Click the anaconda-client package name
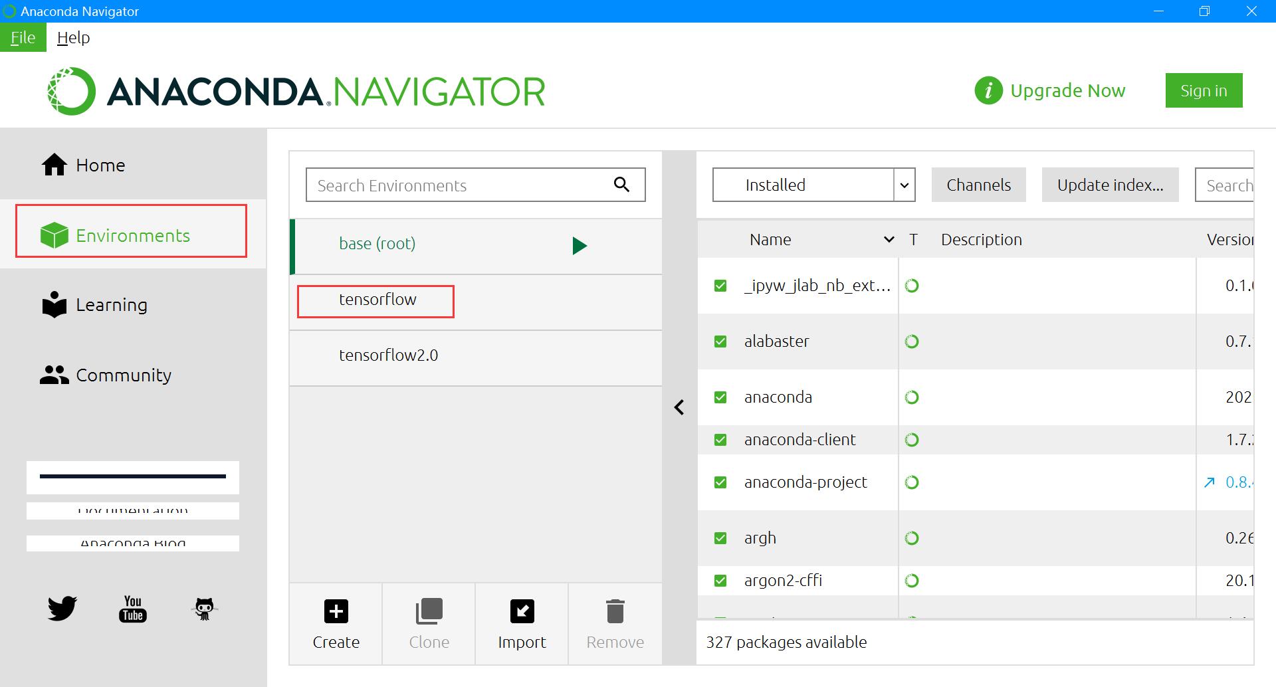 point(799,440)
